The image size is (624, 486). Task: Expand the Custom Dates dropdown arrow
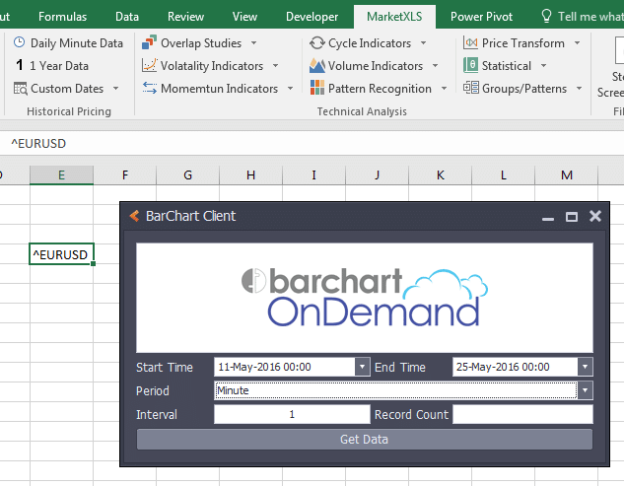[x=115, y=88]
